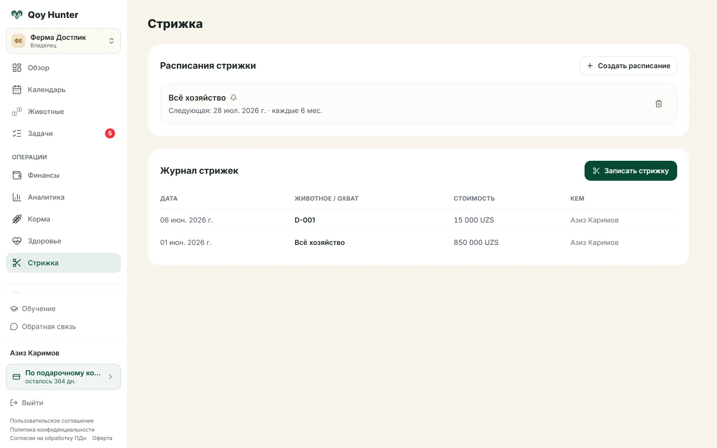Toggle the bell reminder on Всё хозяйство schedule
This screenshot has width=717, height=448.
click(x=234, y=98)
